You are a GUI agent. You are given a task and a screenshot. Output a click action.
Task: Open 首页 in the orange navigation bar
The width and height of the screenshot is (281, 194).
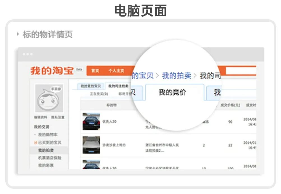tap(95, 71)
